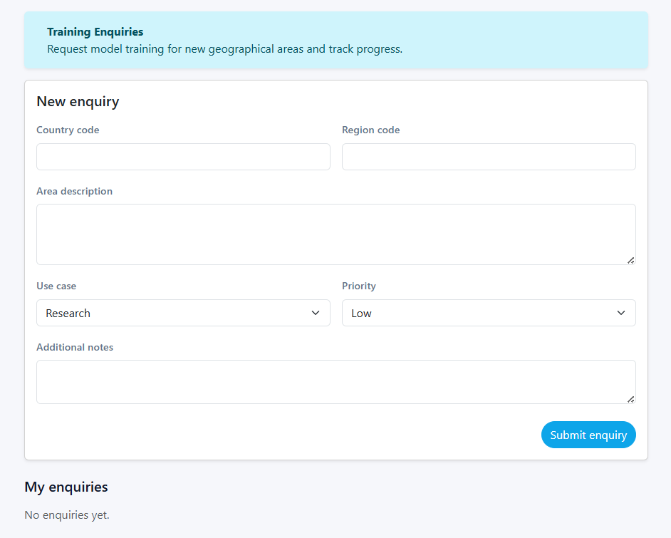Click the Additional notes resize grip
The image size is (671, 538).
[630, 399]
